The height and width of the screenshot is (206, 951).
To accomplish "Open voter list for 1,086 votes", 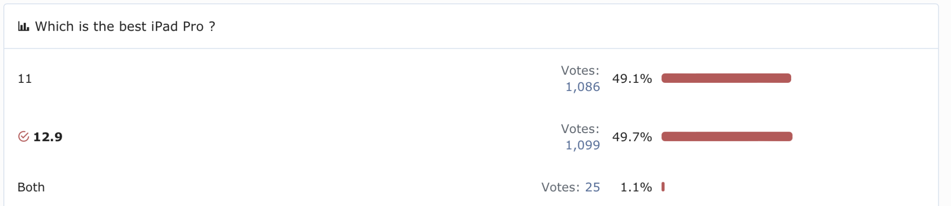I will pos(582,87).
